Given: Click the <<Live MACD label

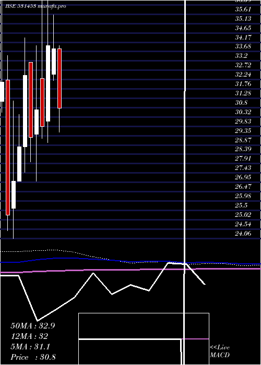Looking at the screenshot, I should [220, 351].
